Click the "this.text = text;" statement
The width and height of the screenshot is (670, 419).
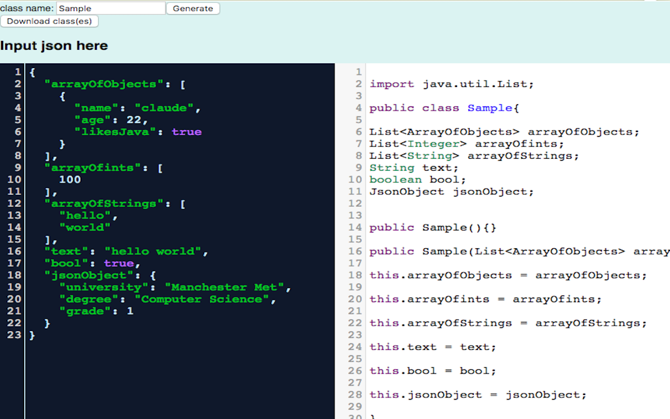433,347
